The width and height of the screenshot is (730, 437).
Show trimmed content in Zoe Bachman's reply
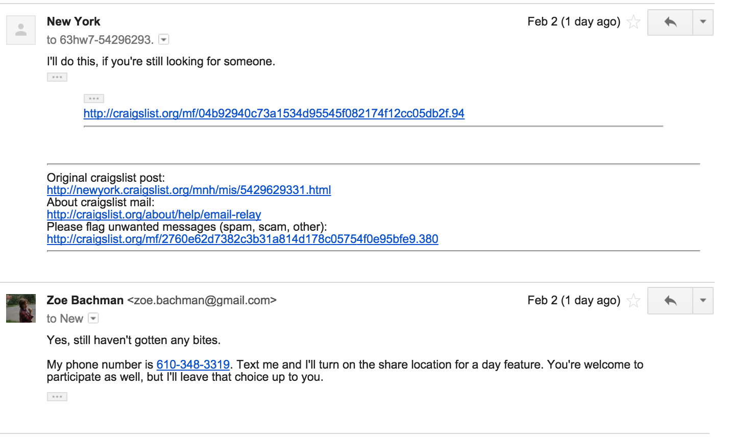pos(57,397)
